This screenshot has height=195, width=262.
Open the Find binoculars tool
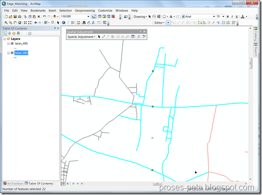[84, 22]
